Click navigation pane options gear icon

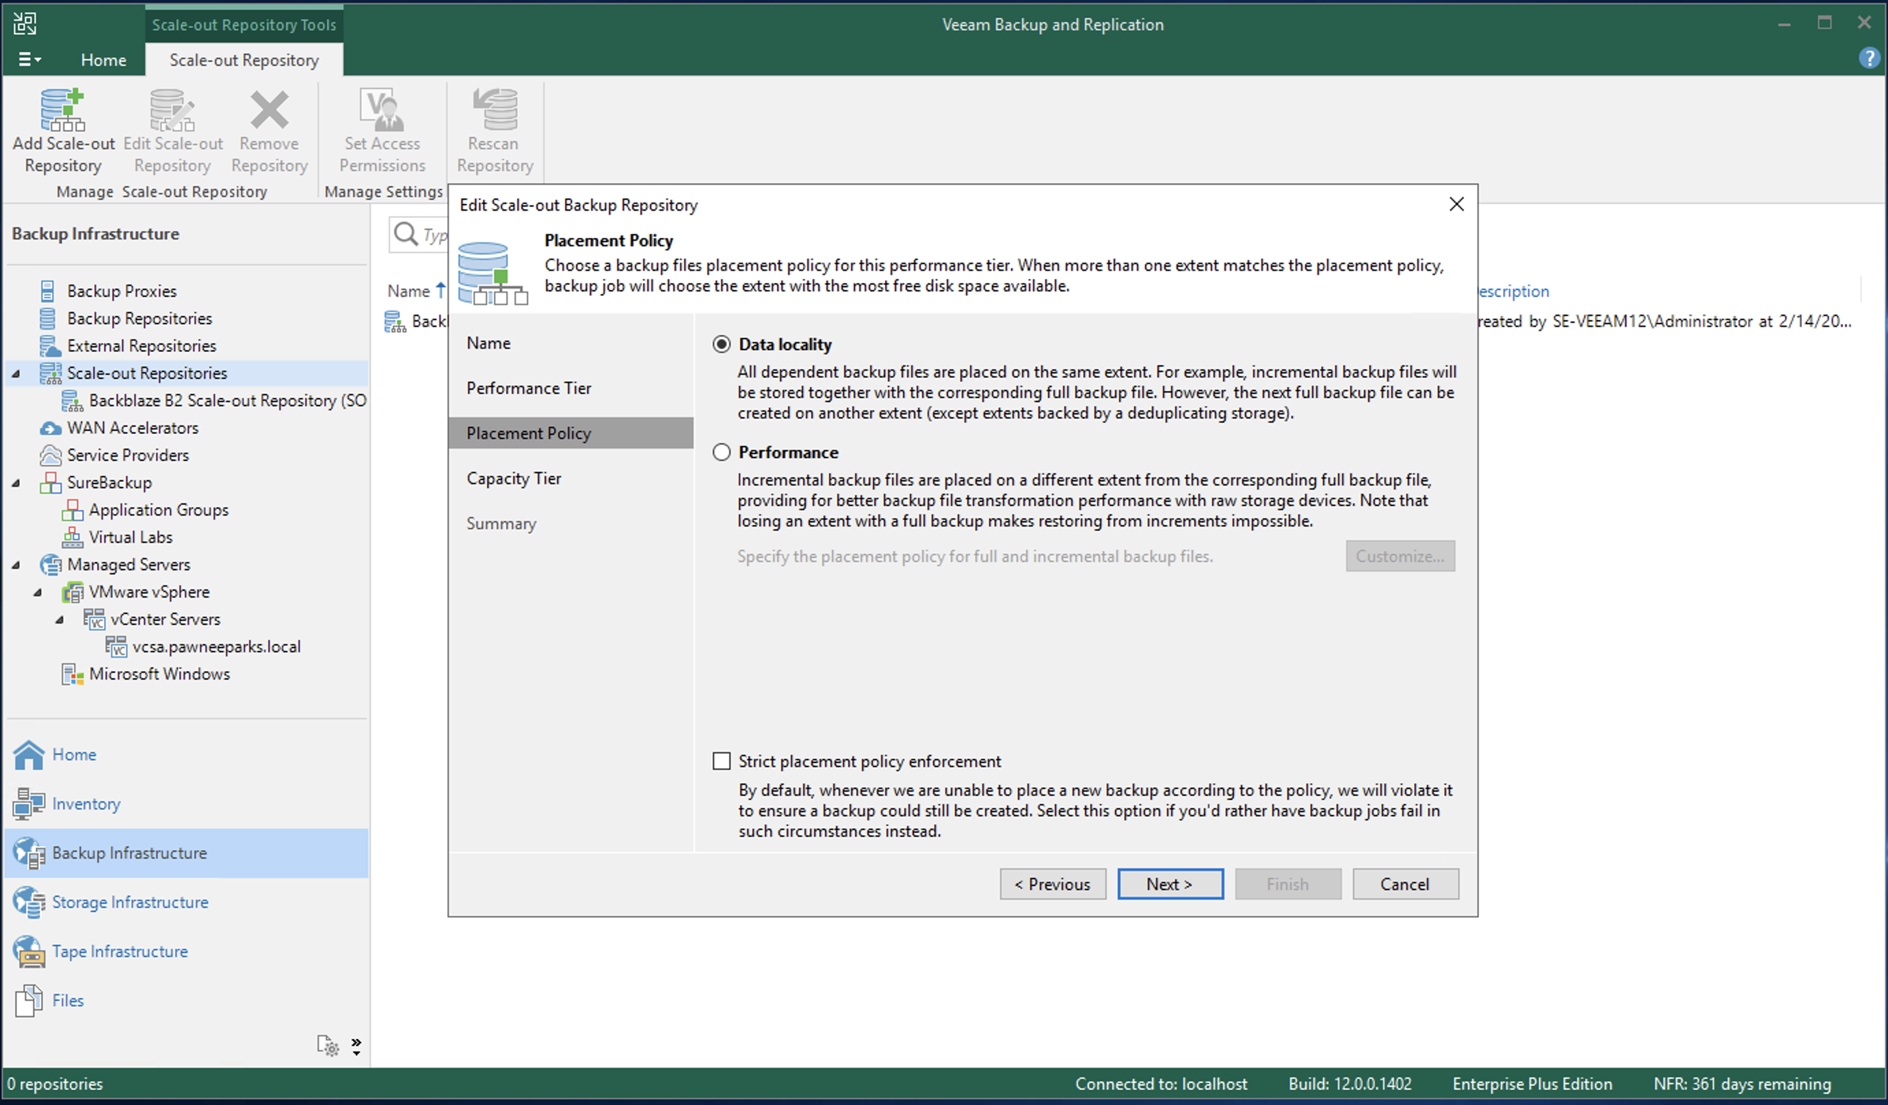(x=328, y=1045)
